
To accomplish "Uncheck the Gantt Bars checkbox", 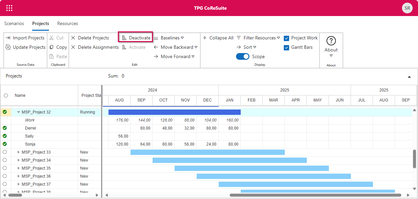I will click(x=286, y=47).
